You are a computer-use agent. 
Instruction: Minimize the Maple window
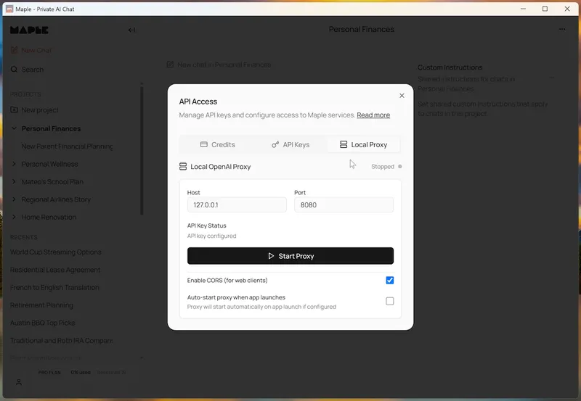(x=523, y=9)
